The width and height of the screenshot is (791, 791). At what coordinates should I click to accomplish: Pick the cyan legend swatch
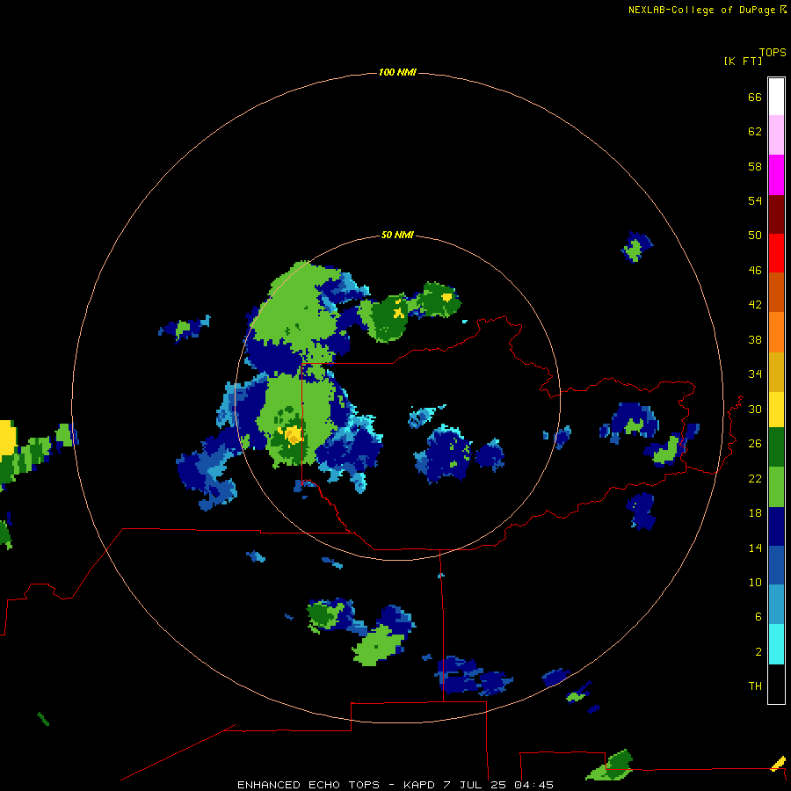pos(776,644)
